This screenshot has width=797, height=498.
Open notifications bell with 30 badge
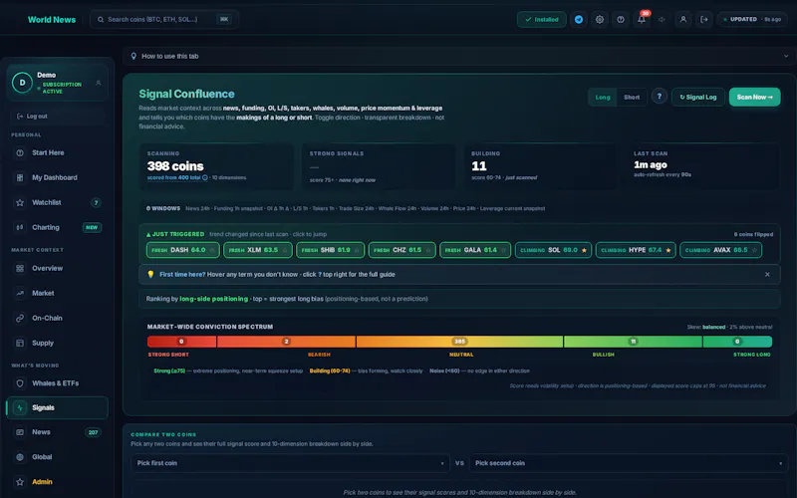coord(642,19)
